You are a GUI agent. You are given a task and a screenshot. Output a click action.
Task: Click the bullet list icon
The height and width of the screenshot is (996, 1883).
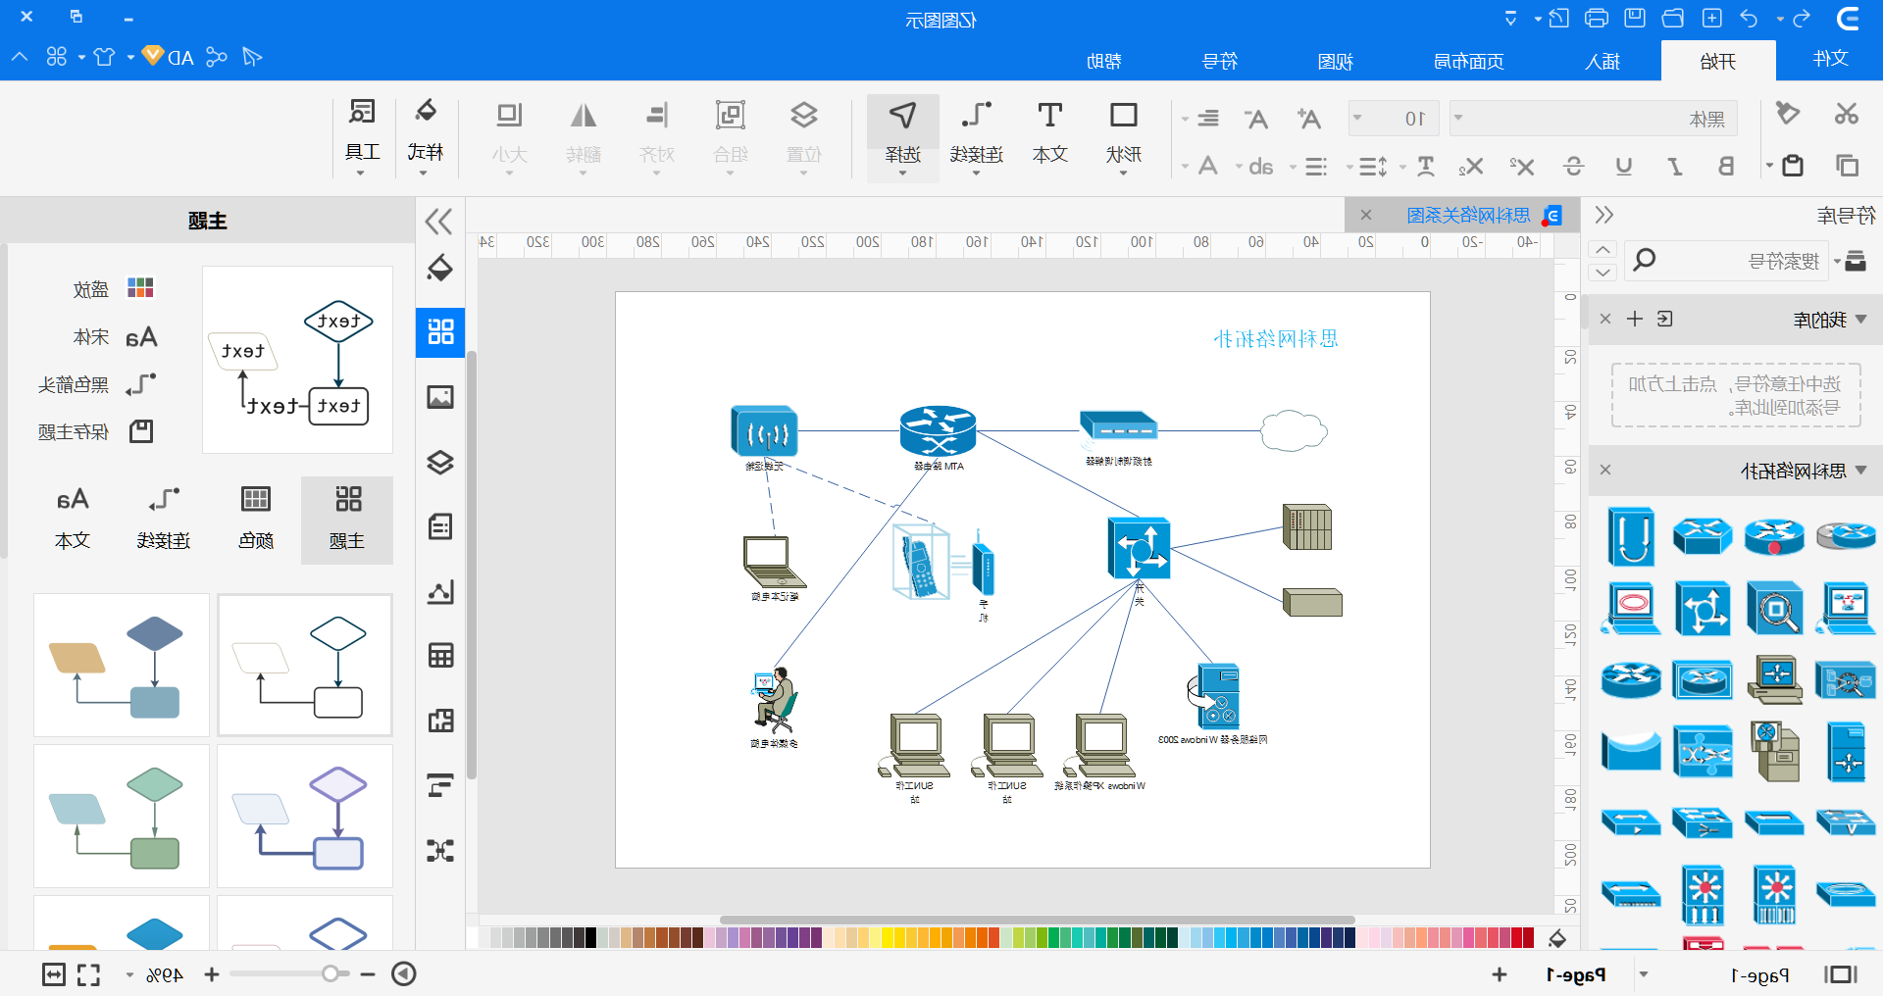(1316, 167)
